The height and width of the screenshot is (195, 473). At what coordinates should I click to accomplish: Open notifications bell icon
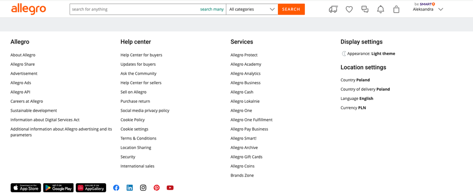click(x=381, y=9)
